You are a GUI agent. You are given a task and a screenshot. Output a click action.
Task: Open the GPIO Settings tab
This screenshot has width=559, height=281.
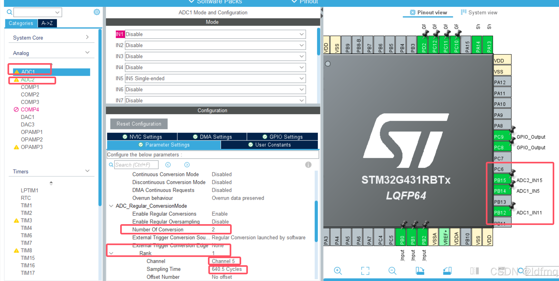(x=283, y=137)
